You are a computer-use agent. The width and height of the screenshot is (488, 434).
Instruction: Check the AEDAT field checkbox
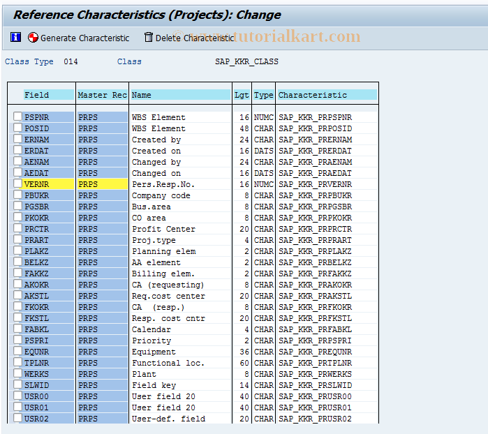pyautogui.click(x=17, y=172)
